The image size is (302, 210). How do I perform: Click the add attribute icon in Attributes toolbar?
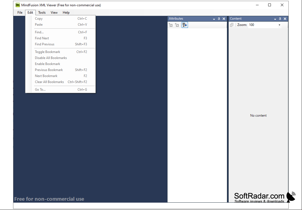[x=171, y=25]
